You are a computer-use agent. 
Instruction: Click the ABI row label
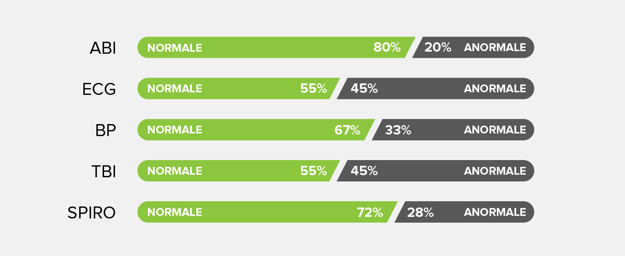tap(103, 48)
